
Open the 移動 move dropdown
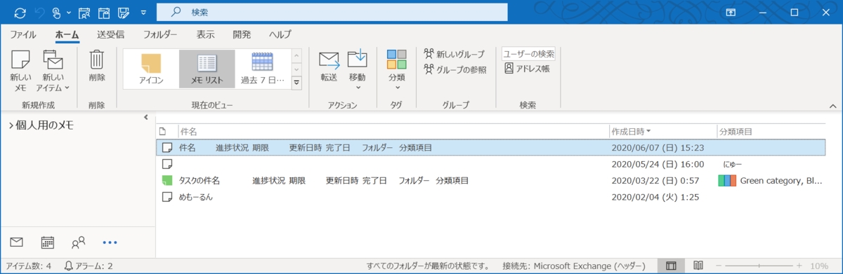point(358,70)
